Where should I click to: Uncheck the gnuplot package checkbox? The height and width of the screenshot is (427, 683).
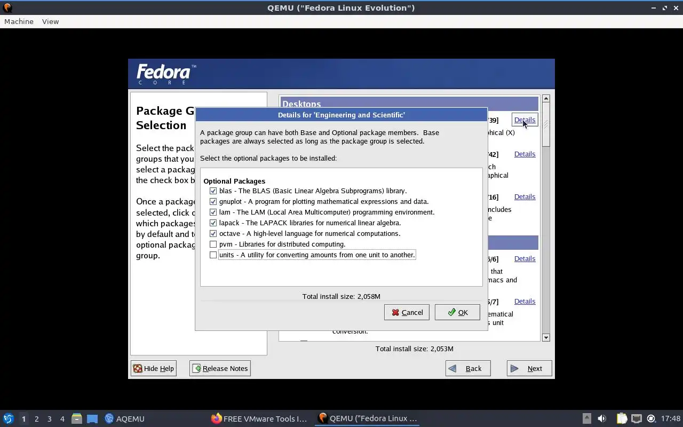click(x=213, y=201)
